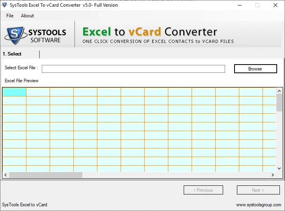Close the converter window
The width and height of the screenshot is (285, 211).
(276, 5)
